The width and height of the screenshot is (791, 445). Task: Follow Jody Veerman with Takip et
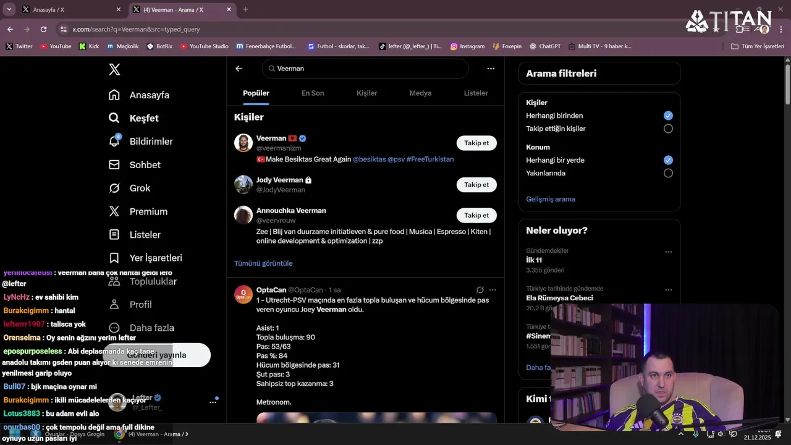click(476, 185)
